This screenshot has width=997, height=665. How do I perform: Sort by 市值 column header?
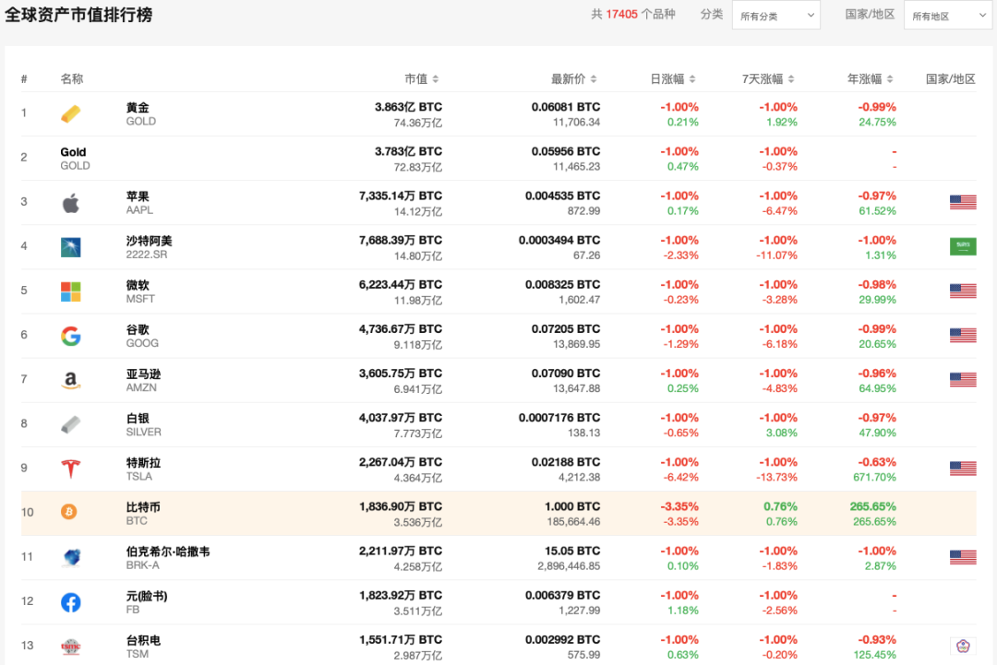421,79
